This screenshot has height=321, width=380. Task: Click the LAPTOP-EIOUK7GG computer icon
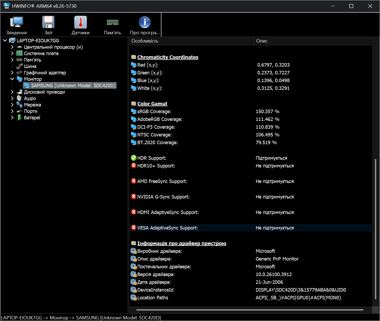pyautogui.click(x=12, y=40)
